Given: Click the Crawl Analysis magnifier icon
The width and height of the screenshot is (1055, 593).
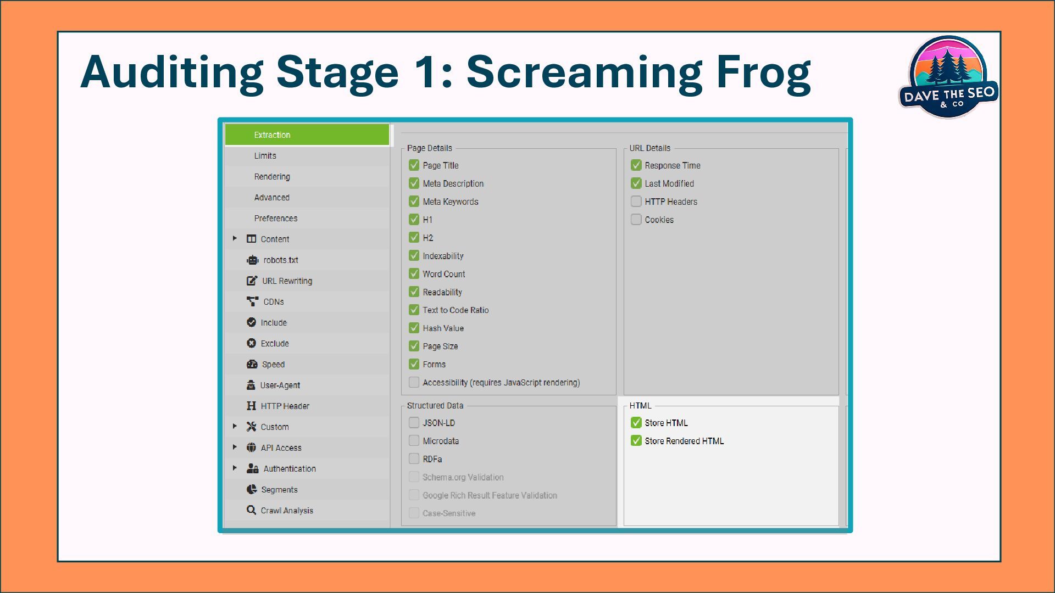Looking at the screenshot, I should pos(251,510).
